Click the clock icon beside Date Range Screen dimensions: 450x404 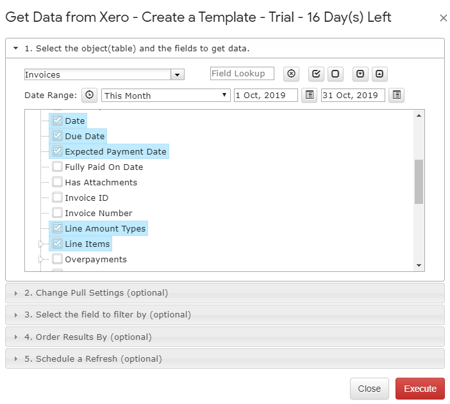point(89,95)
